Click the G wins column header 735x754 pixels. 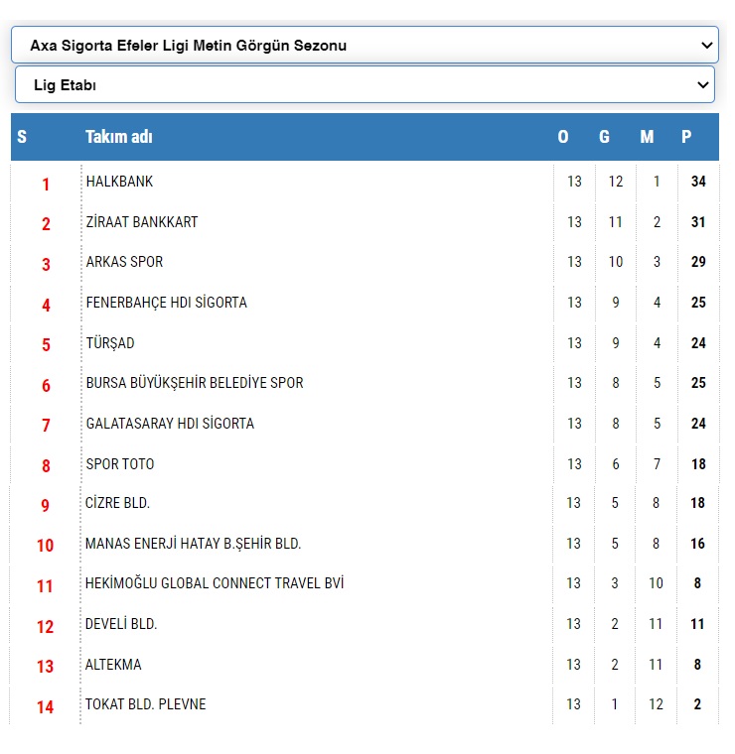604,137
